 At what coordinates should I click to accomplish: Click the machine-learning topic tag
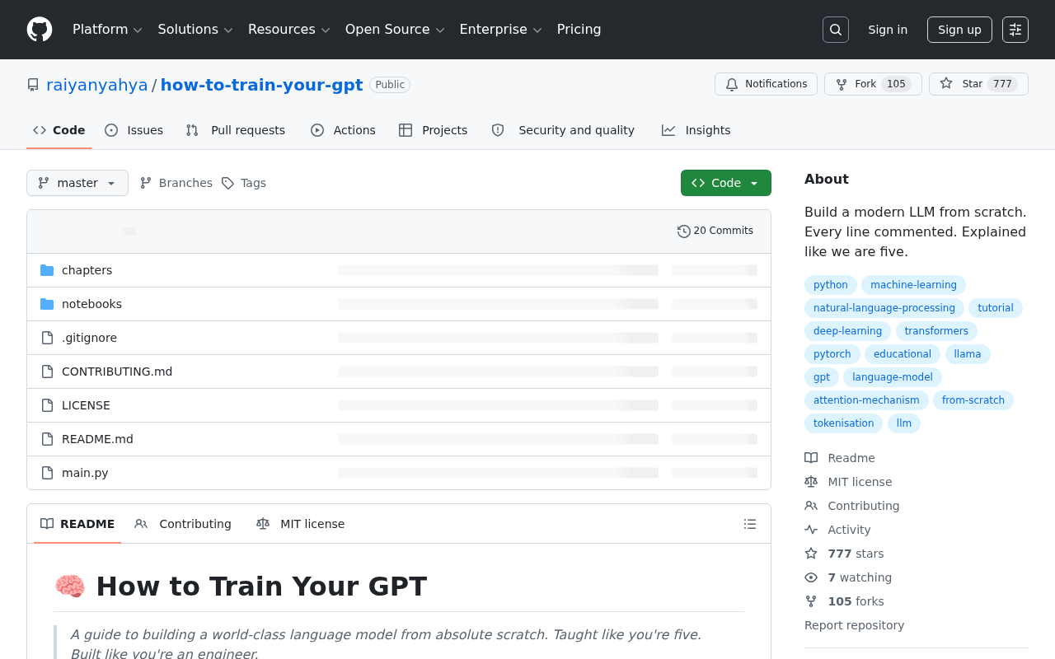point(913,285)
